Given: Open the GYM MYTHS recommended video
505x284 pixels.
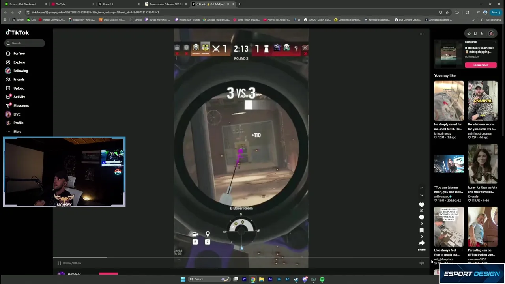Looking at the screenshot, I should 483,101.
